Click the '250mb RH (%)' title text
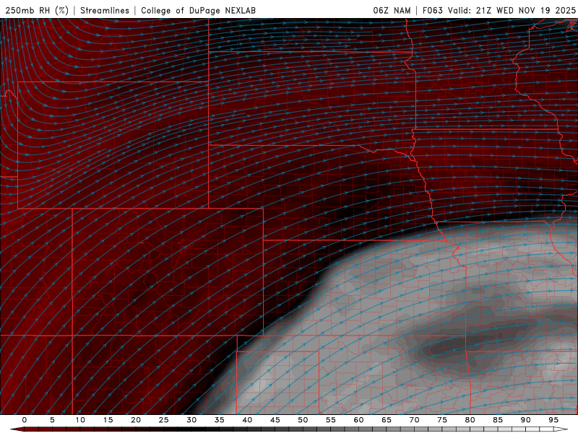Image resolution: width=578 pixels, height=433 pixels. click(38, 10)
